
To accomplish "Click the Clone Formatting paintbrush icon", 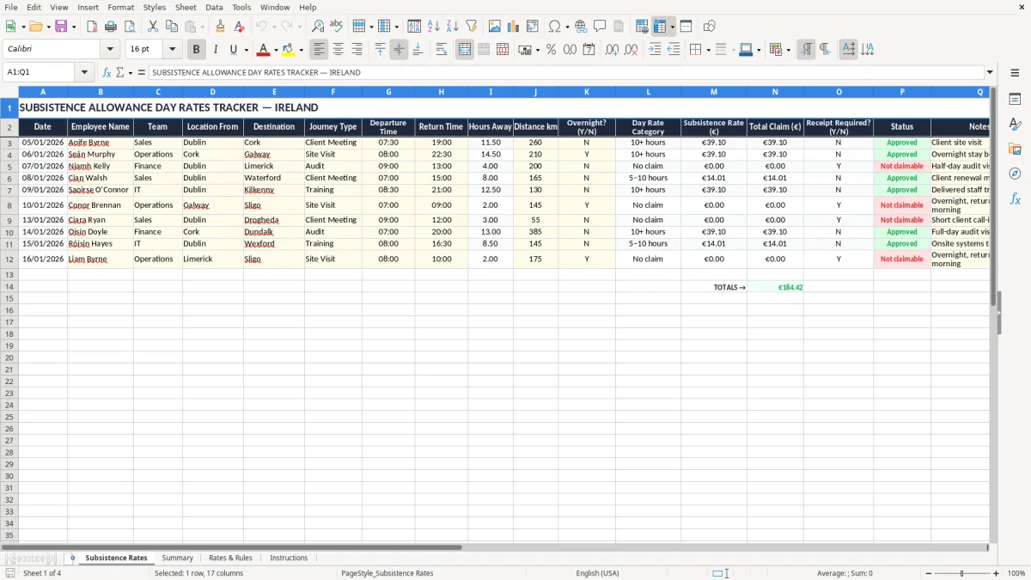I will pyautogui.click(x=221, y=27).
